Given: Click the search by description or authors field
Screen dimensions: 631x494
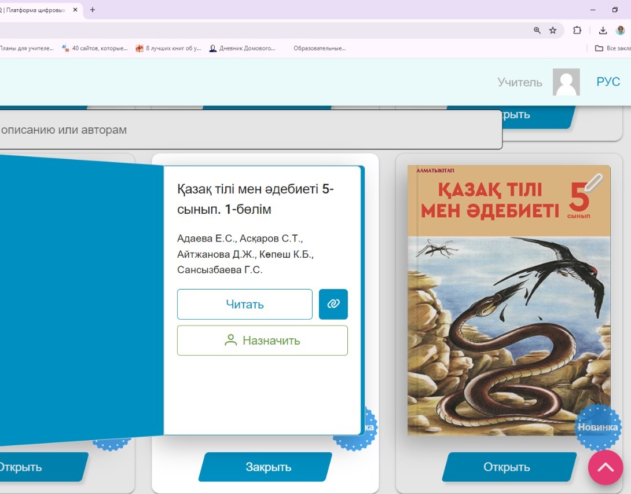Looking at the screenshot, I should coord(251,130).
